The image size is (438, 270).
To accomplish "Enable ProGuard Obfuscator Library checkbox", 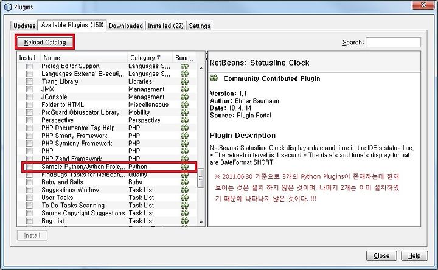I will (x=29, y=112).
